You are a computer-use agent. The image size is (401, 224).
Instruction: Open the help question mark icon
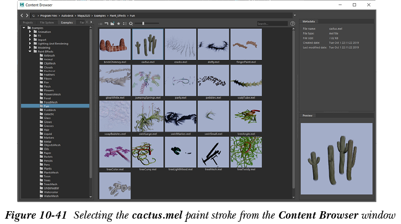(292, 24)
